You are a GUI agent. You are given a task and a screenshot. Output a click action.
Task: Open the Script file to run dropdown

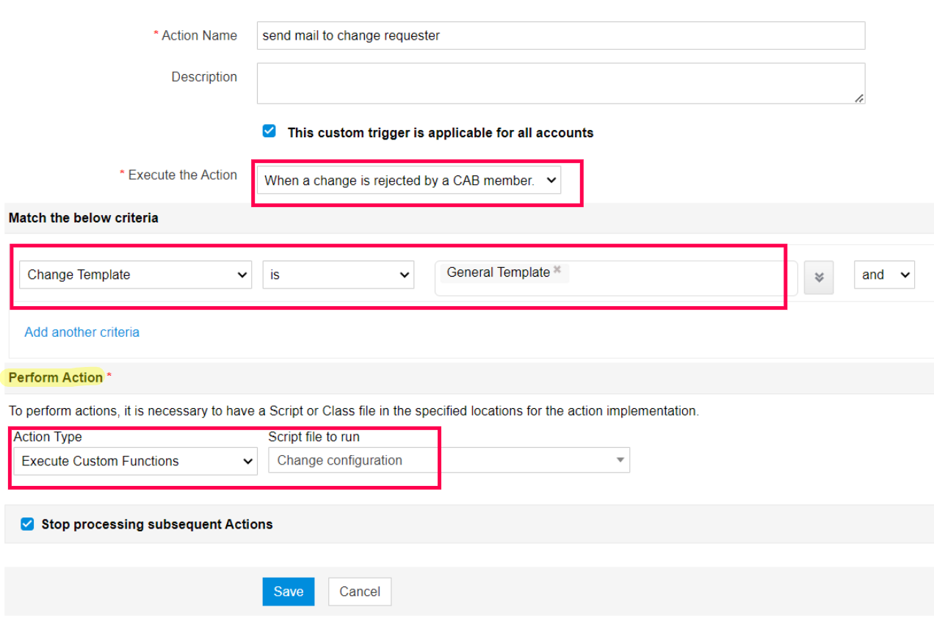[449, 460]
